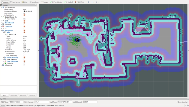Click the Background Color swatch
Image resolution: width=189 pixels, height=107 pixels.
coord(24,11)
